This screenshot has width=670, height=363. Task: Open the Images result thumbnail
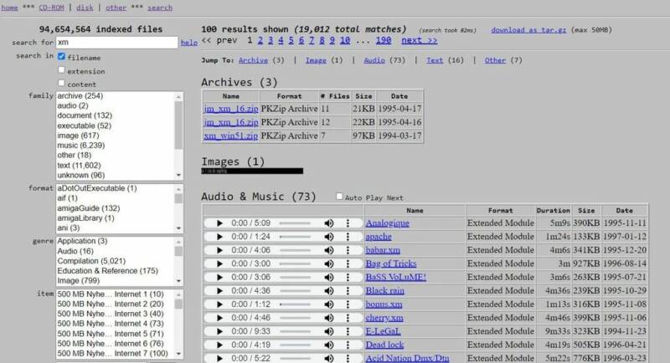(x=252, y=171)
